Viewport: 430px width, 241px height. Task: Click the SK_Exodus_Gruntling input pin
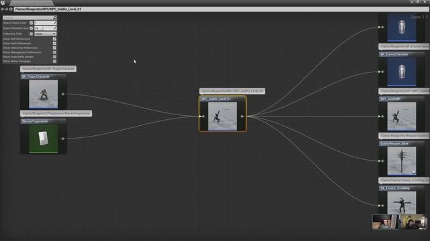point(382,206)
